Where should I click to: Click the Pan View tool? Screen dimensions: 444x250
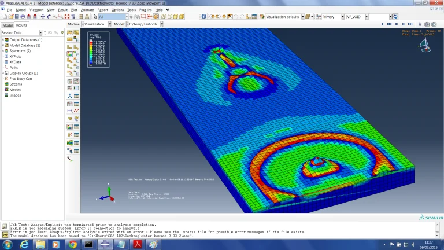pos(42,17)
